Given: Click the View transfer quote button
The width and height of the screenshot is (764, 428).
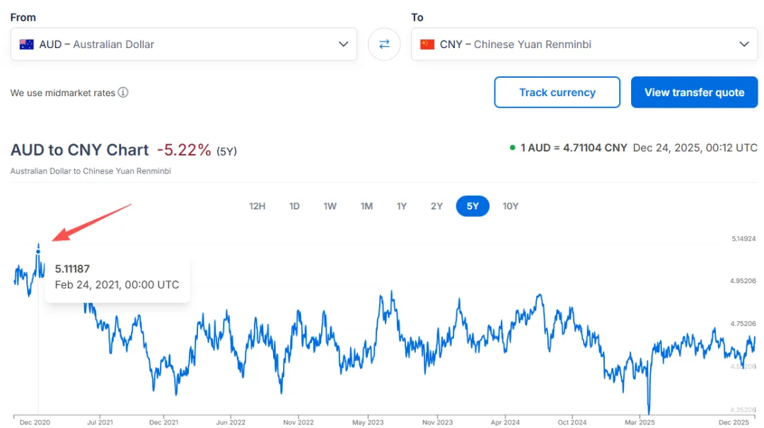Looking at the screenshot, I should 694,93.
